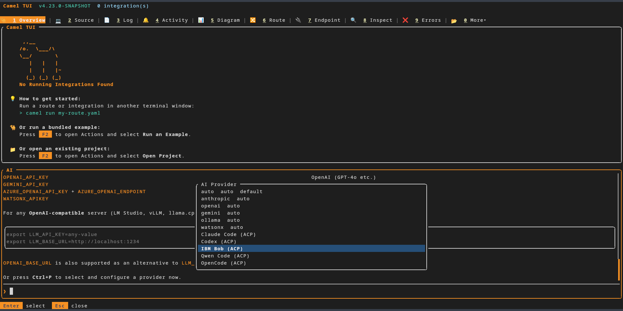Select Claude Code (ACP) provider
The height and width of the screenshot is (311, 623).
point(311,234)
